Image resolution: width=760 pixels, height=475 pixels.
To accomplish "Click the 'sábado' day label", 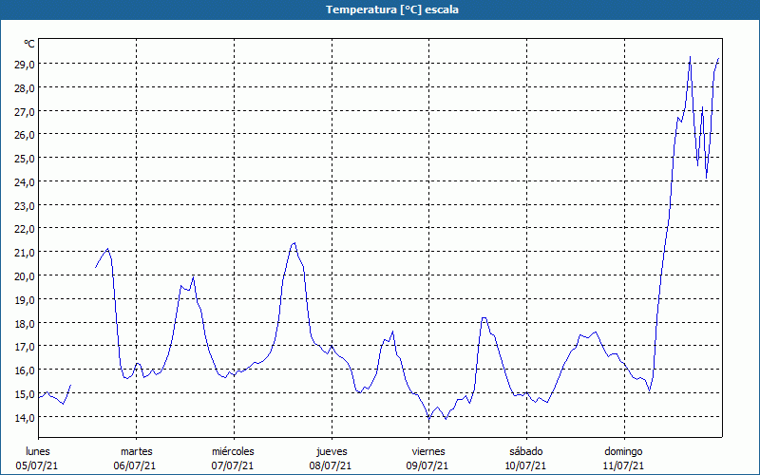I will [526, 451].
